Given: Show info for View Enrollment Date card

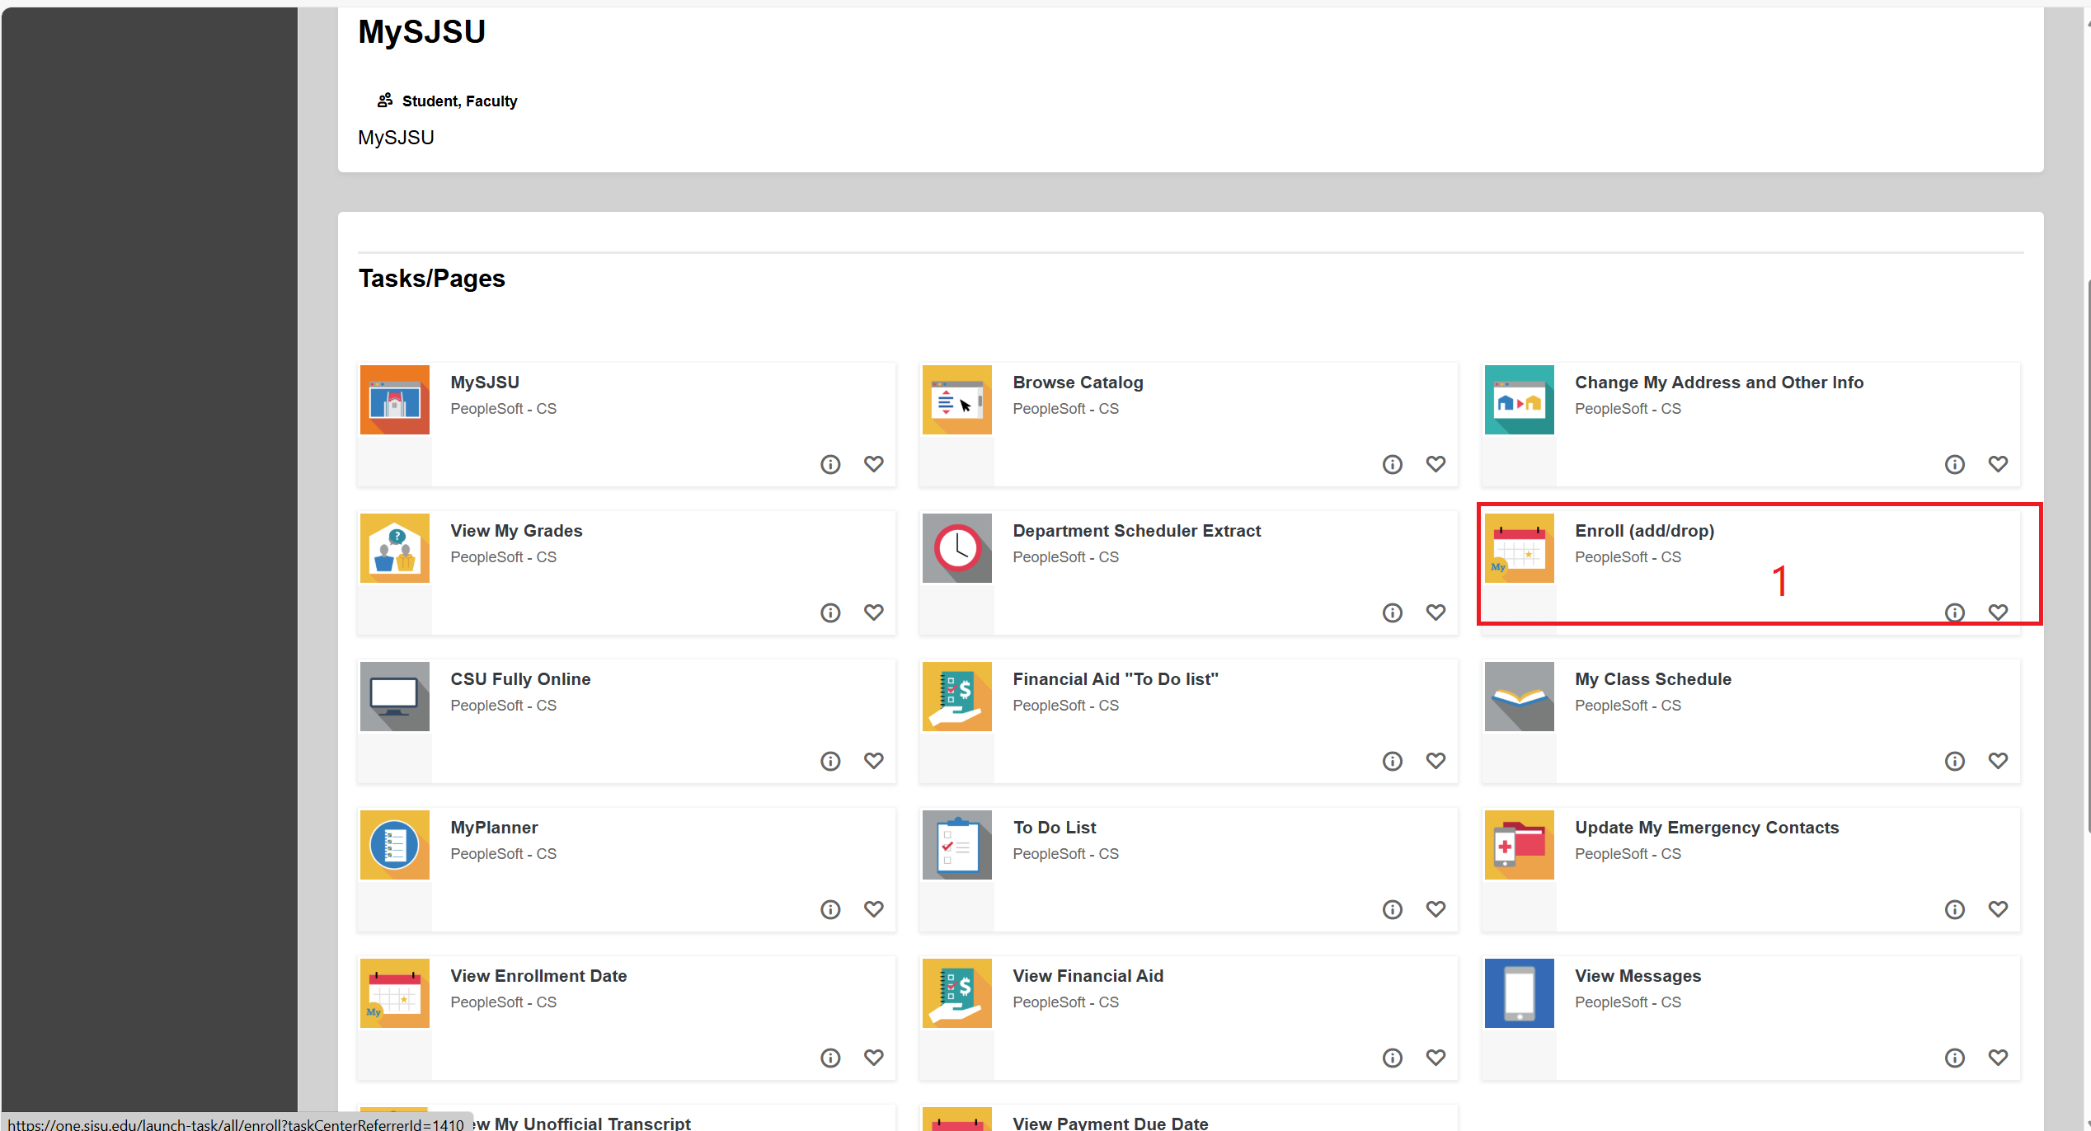Looking at the screenshot, I should 830,1058.
